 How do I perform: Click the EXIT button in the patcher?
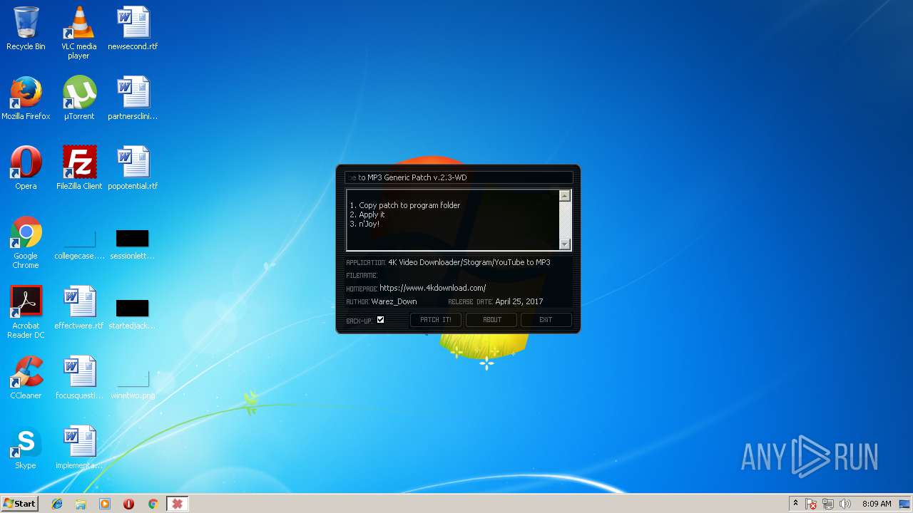coord(546,320)
